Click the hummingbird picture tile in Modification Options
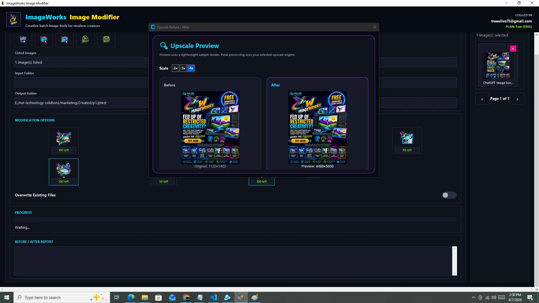Image resolution: width=539 pixels, height=303 pixels. [x=64, y=141]
